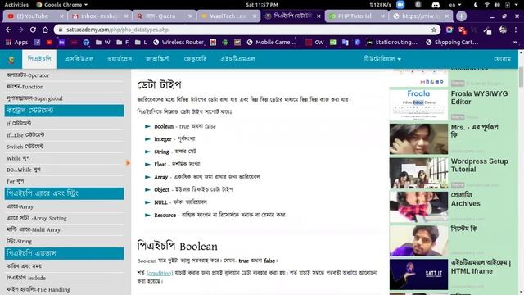Open the জেকুয়েরি navbar item
Image resolution: width=524 pixels, height=295 pixels.
pyautogui.click(x=195, y=59)
